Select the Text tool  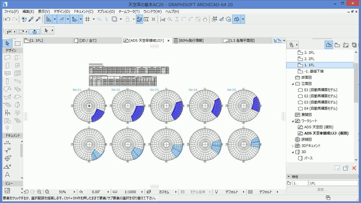[x=7, y=175]
